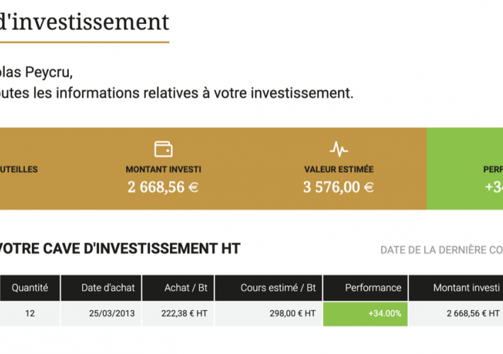Click the purchase price 222,38 € HT
Viewport: 503px width, 354px height.
184,313
